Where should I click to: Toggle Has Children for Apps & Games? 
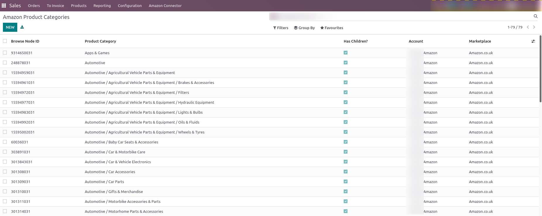click(x=346, y=53)
